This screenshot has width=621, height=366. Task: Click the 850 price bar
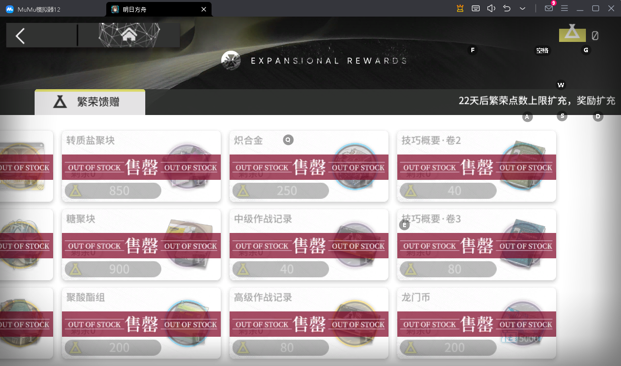113,191
